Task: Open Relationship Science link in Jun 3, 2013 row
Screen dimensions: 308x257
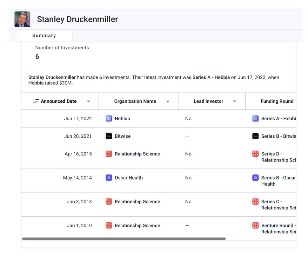Action: tap(137, 202)
